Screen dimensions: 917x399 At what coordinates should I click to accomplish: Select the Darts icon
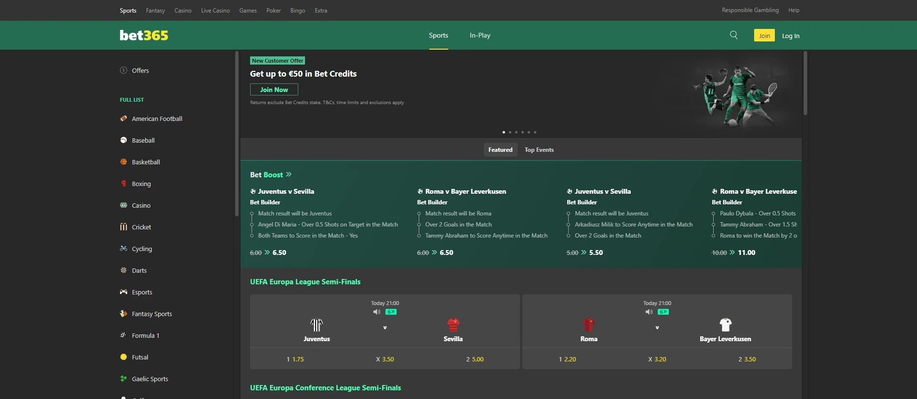pyautogui.click(x=123, y=270)
